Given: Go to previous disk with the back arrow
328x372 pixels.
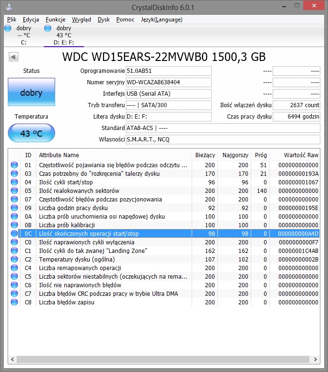Looking at the screenshot, I should tap(13, 57).
